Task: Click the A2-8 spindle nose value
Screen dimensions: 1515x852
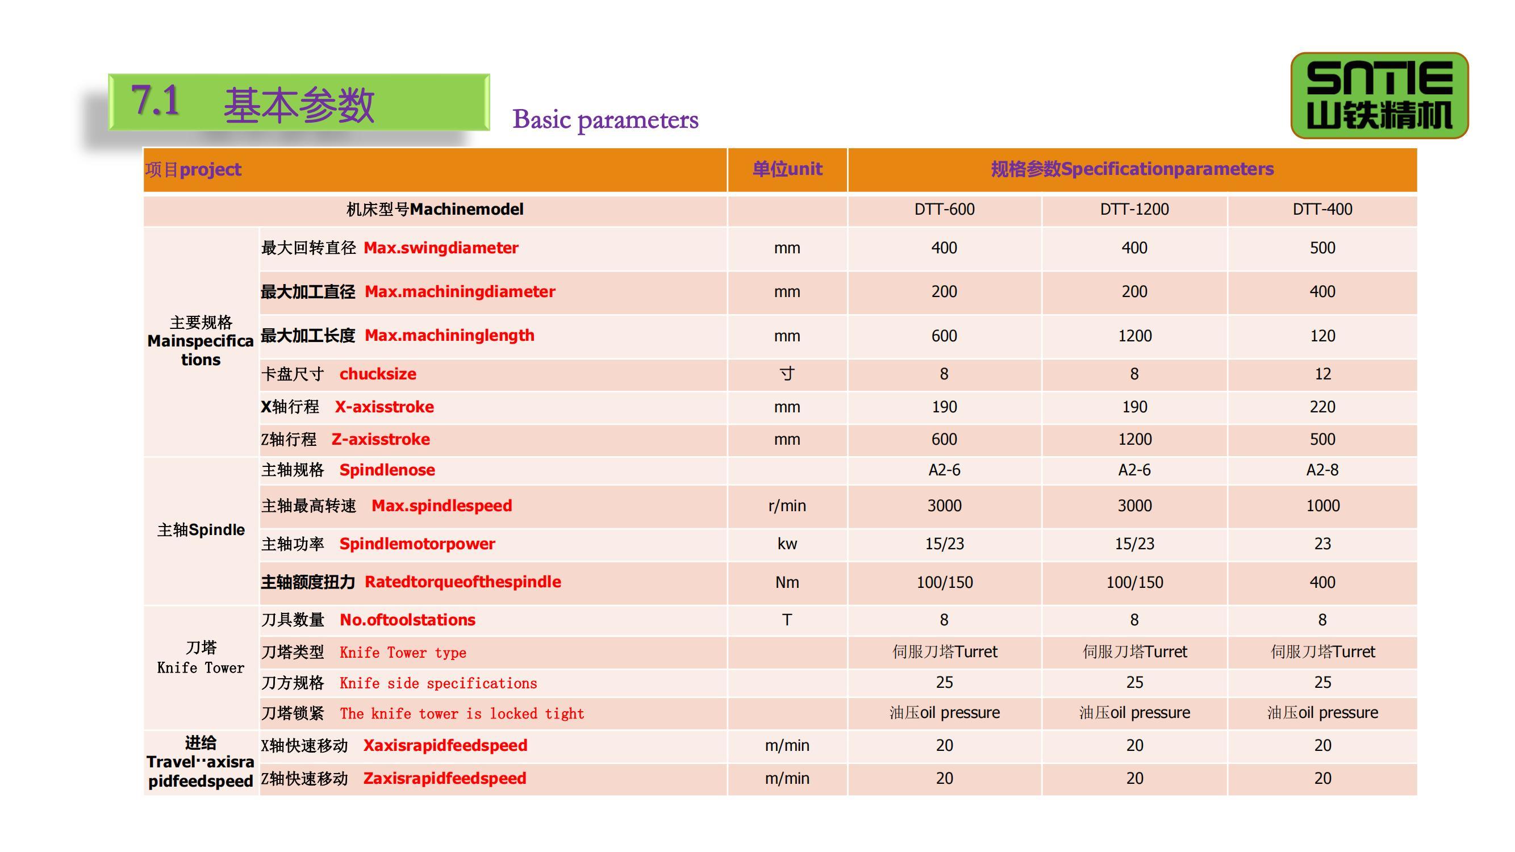Action: pyautogui.click(x=1322, y=470)
